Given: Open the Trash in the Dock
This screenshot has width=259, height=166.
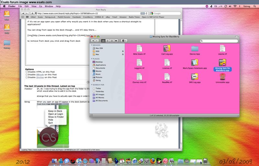Looking at the screenshot, I should coord(205,161).
